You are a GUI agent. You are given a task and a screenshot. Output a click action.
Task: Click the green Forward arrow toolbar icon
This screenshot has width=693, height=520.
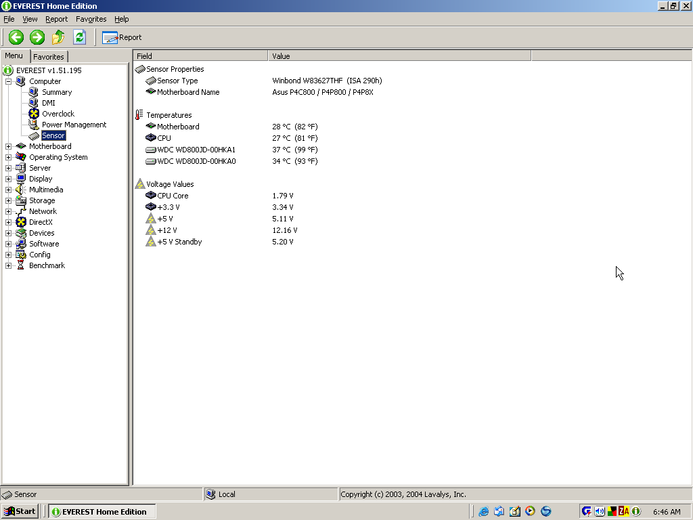pos(37,37)
